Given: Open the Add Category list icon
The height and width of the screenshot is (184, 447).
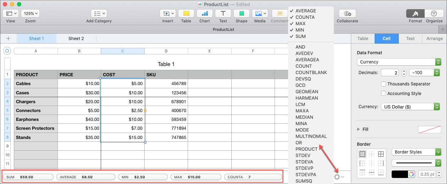Looking at the screenshot, I should point(99,13).
